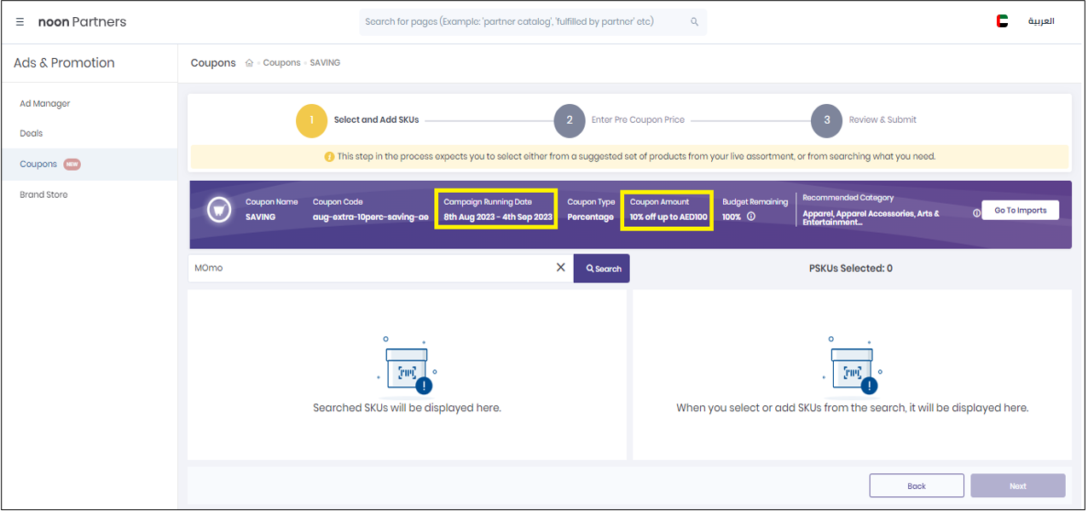
Task: Click the NEW badge next to Coupons
Action: pos(72,164)
